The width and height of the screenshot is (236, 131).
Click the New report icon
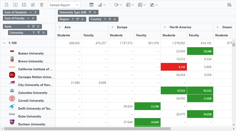tap(6, 5)
